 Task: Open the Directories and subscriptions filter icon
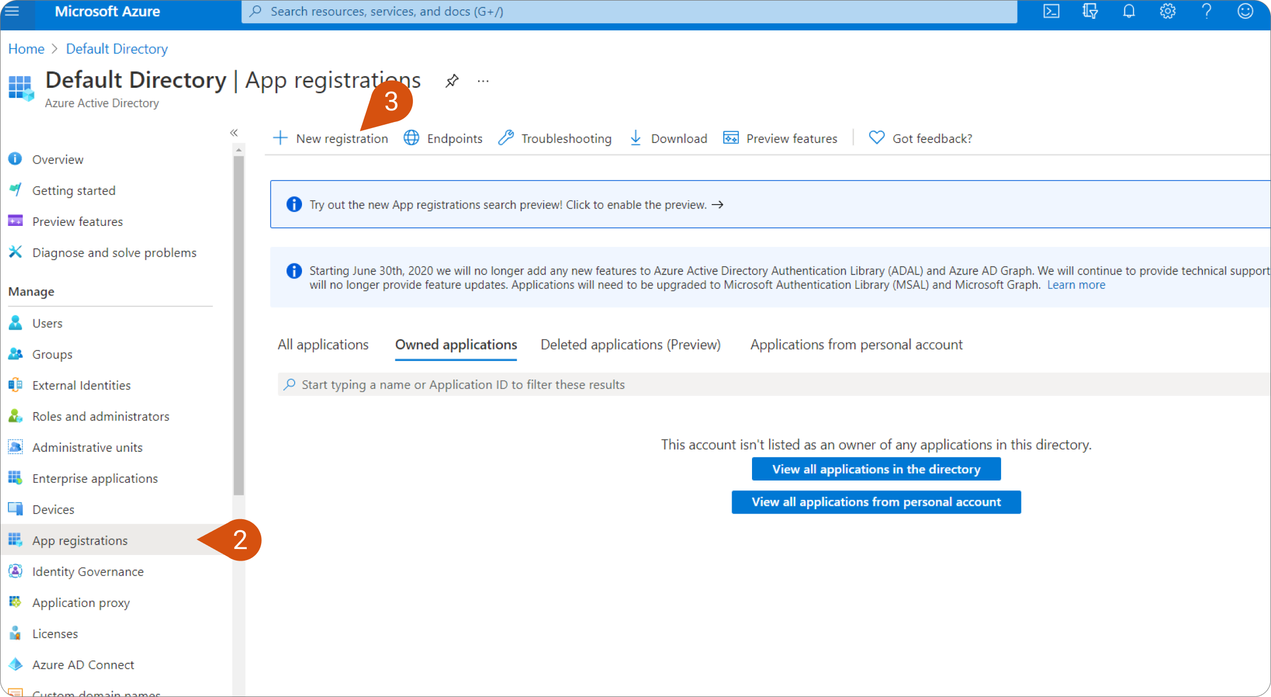pos(1090,12)
